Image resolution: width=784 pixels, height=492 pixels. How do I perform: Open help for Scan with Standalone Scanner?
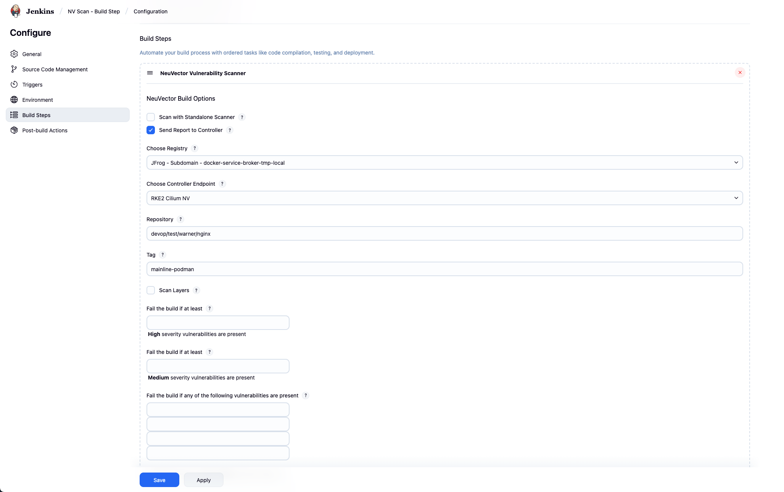tap(242, 117)
